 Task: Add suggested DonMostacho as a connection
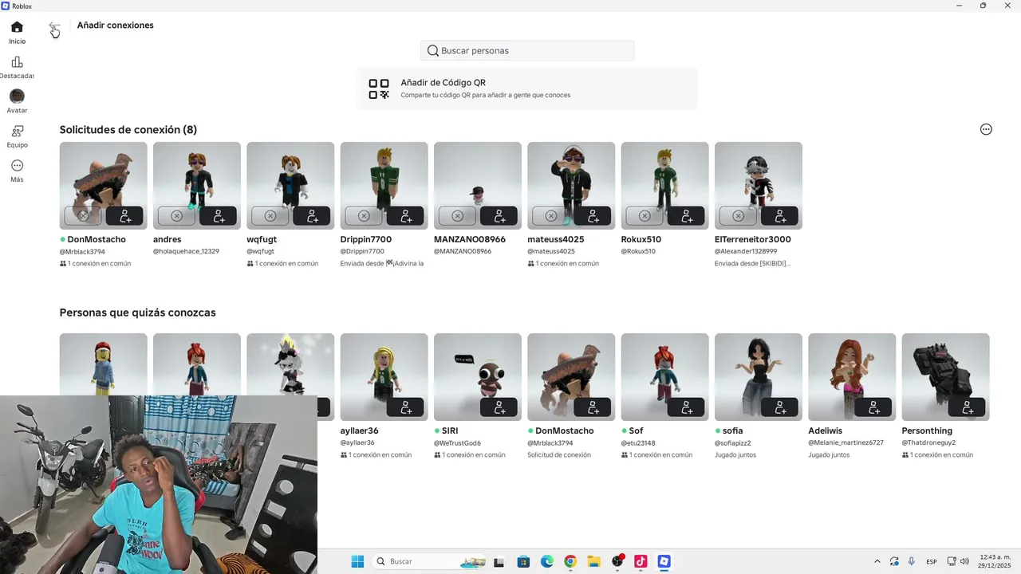(592, 407)
